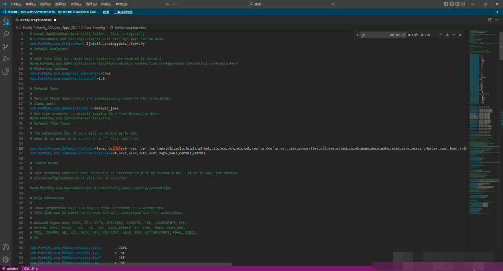Open the Search view in activity bar
The height and width of the screenshot is (271, 503).
tap(5, 34)
